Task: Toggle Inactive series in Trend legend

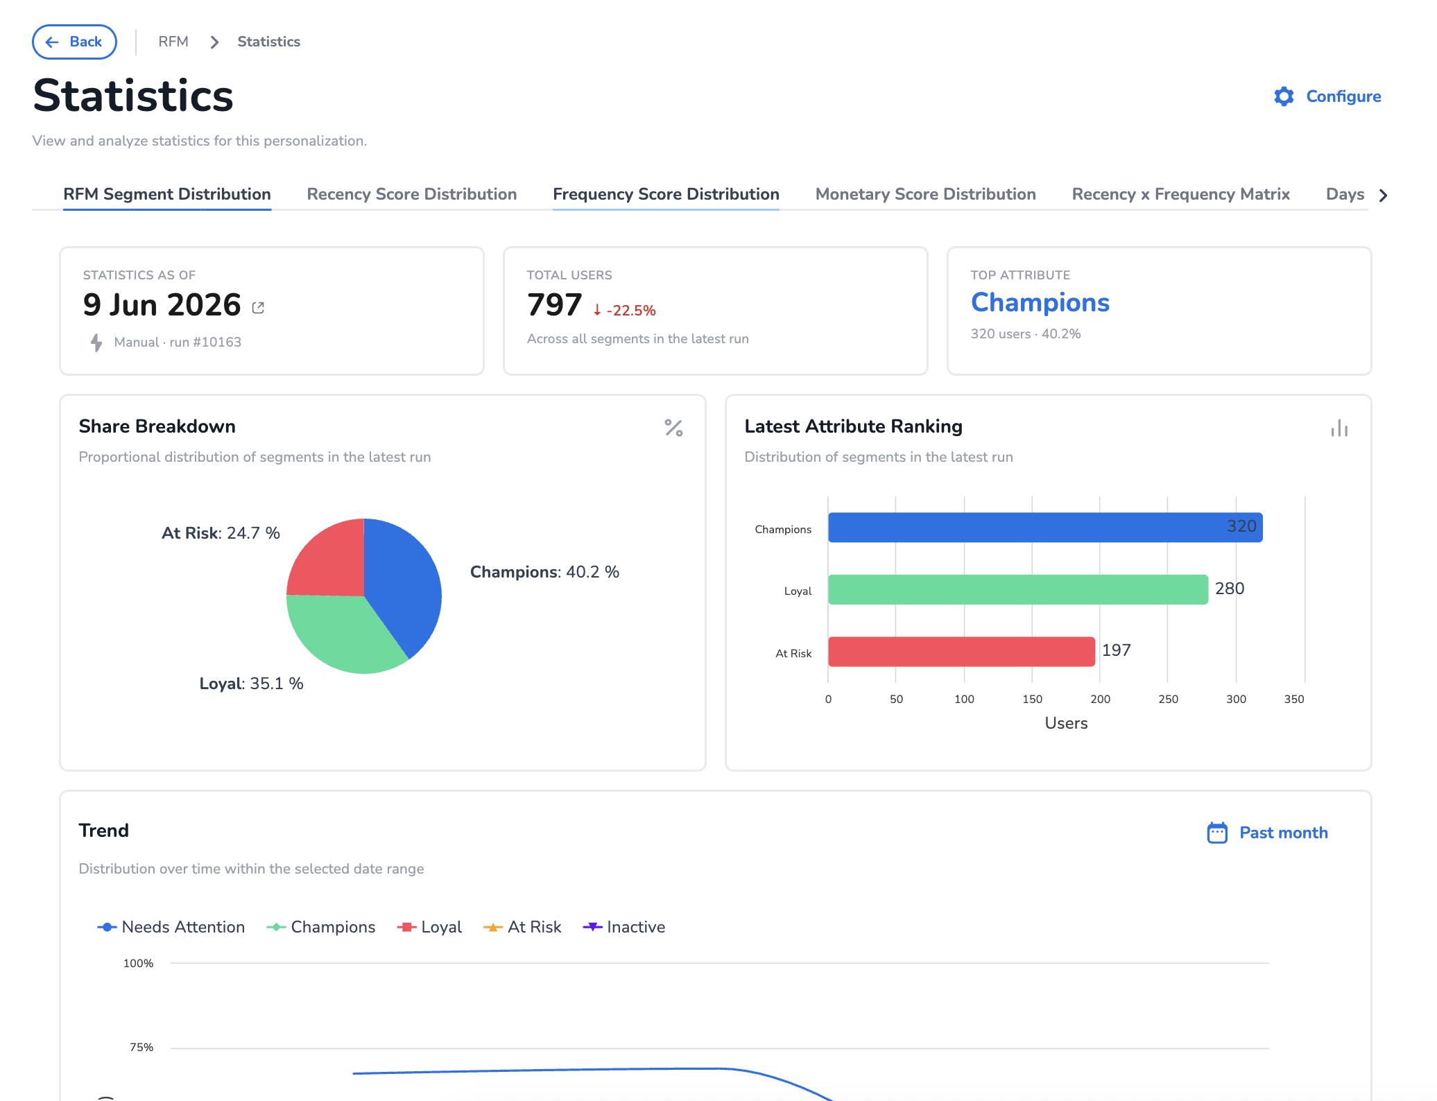Action: coord(623,927)
